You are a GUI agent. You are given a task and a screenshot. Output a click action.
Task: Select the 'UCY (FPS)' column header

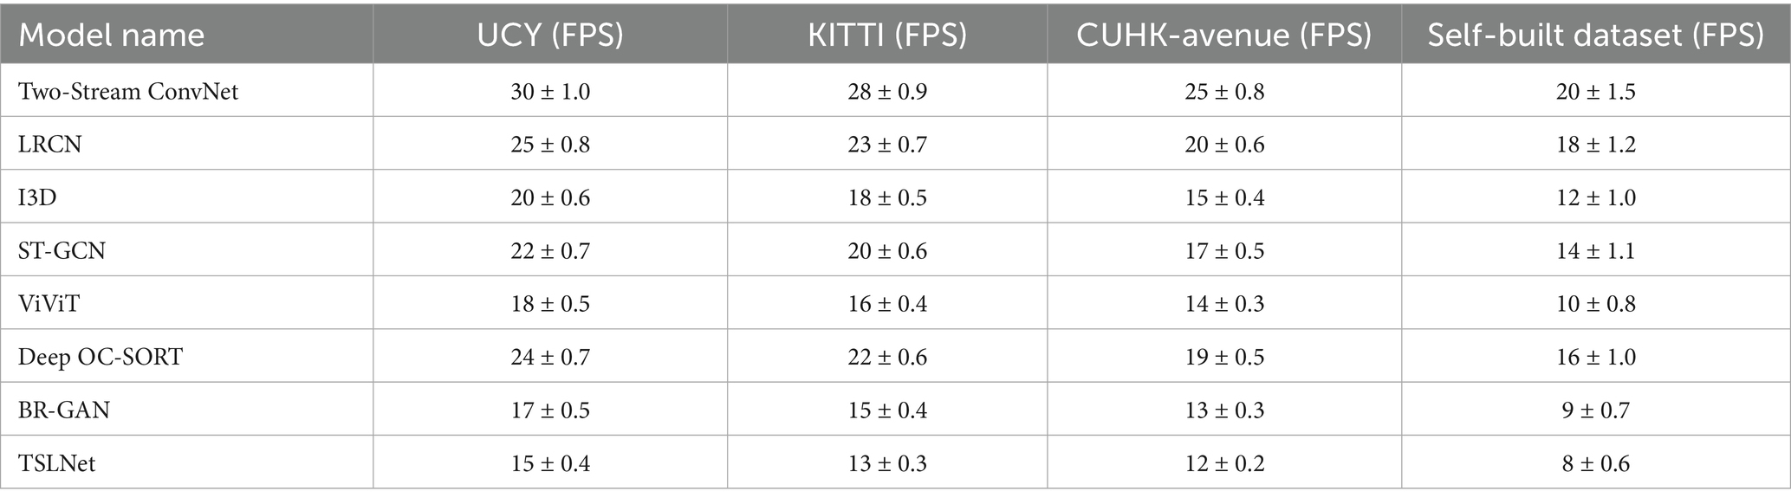[x=550, y=35]
